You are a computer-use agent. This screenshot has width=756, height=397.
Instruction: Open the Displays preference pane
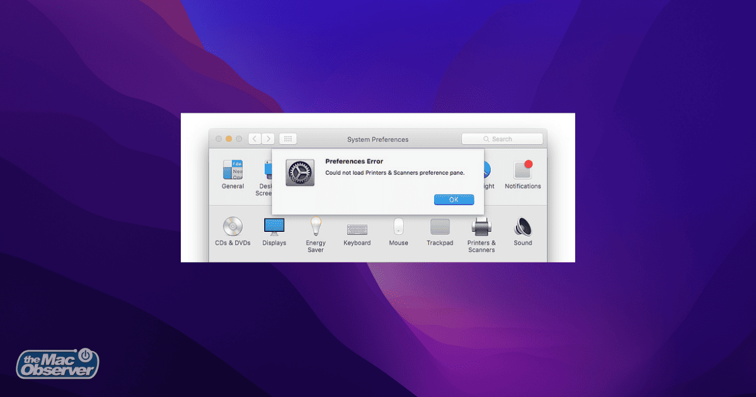coord(274,227)
